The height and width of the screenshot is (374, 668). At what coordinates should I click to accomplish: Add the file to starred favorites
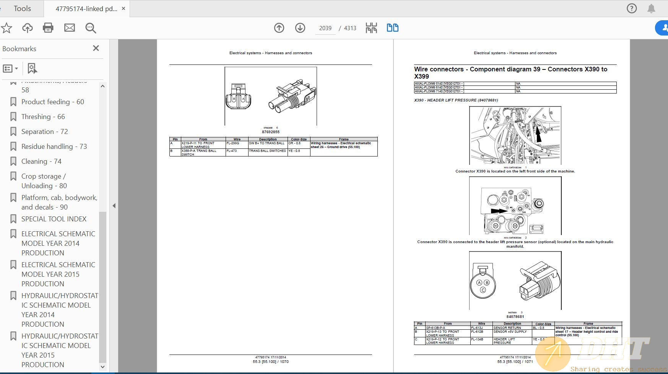pos(7,28)
